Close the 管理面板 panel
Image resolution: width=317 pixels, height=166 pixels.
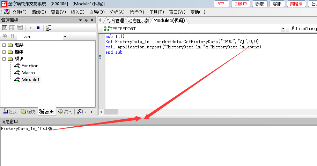pyautogui.click(x=92, y=20)
